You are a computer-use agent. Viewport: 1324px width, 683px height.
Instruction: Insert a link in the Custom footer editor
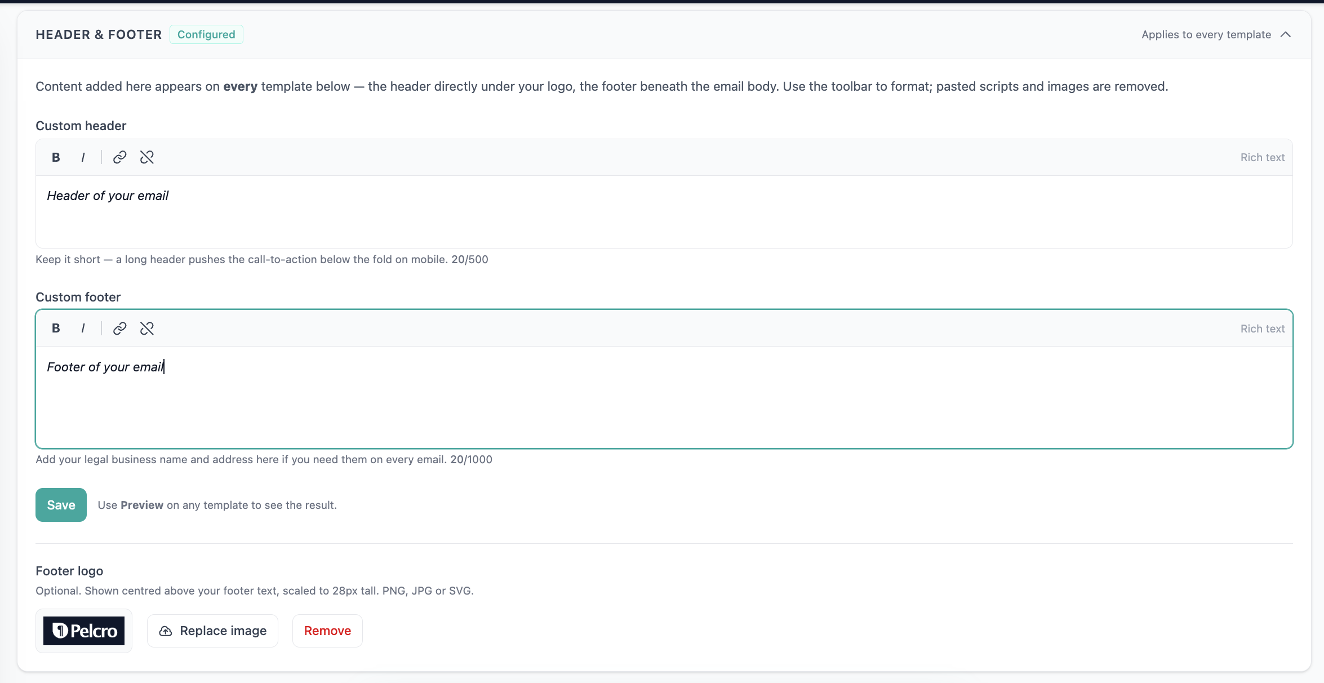(119, 329)
